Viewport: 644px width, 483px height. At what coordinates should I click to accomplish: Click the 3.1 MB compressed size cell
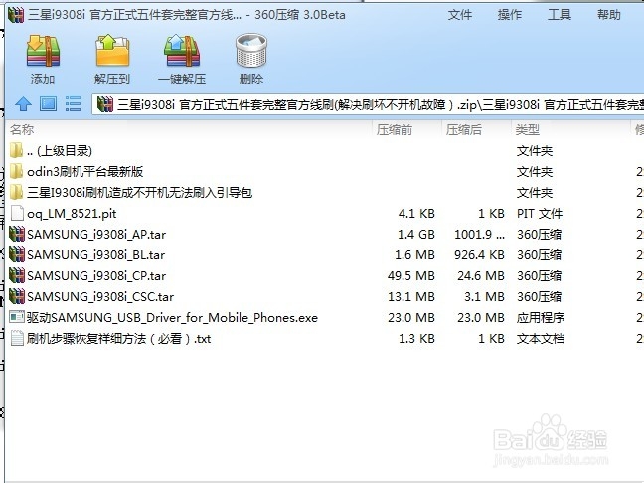[x=484, y=297]
